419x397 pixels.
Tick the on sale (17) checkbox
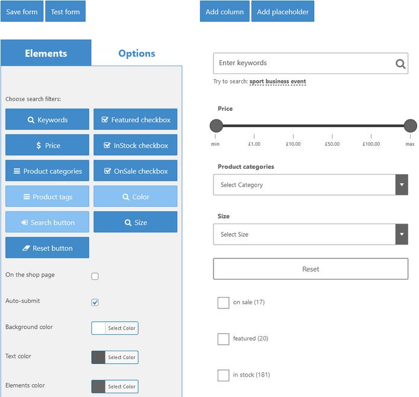coord(224,302)
